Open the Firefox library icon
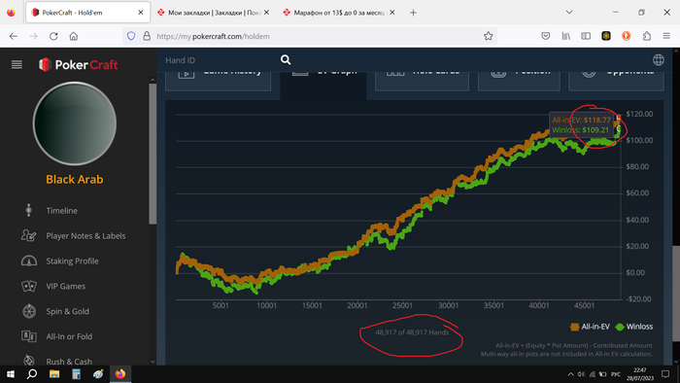Viewport: 680px width, 383px height. [x=566, y=36]
